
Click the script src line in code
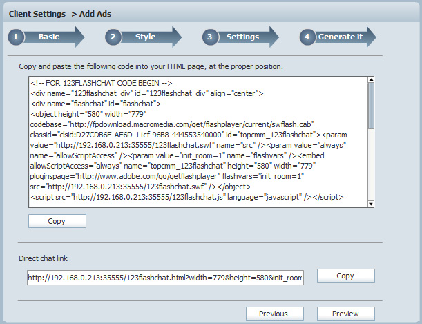(187, 198)
